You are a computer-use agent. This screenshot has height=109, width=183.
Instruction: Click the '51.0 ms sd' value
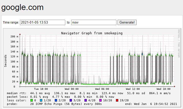click(x=136, y=93)
